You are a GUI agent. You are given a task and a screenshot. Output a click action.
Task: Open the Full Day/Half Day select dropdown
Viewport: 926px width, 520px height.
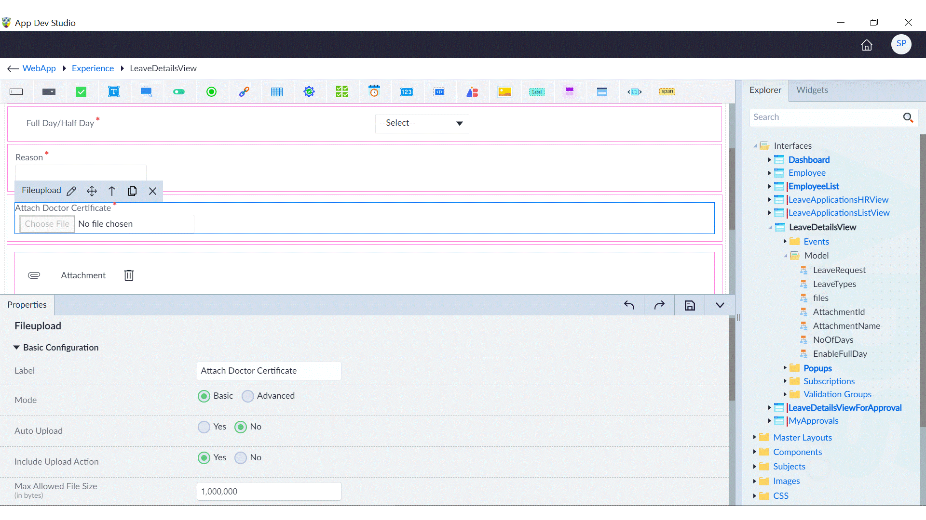coord(422,123)
